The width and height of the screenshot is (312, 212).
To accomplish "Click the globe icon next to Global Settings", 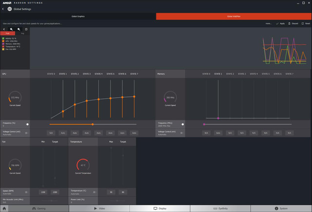I will tap(10, 9).
